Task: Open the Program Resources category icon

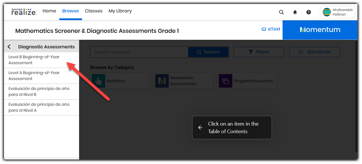Action: coord(226,81)
